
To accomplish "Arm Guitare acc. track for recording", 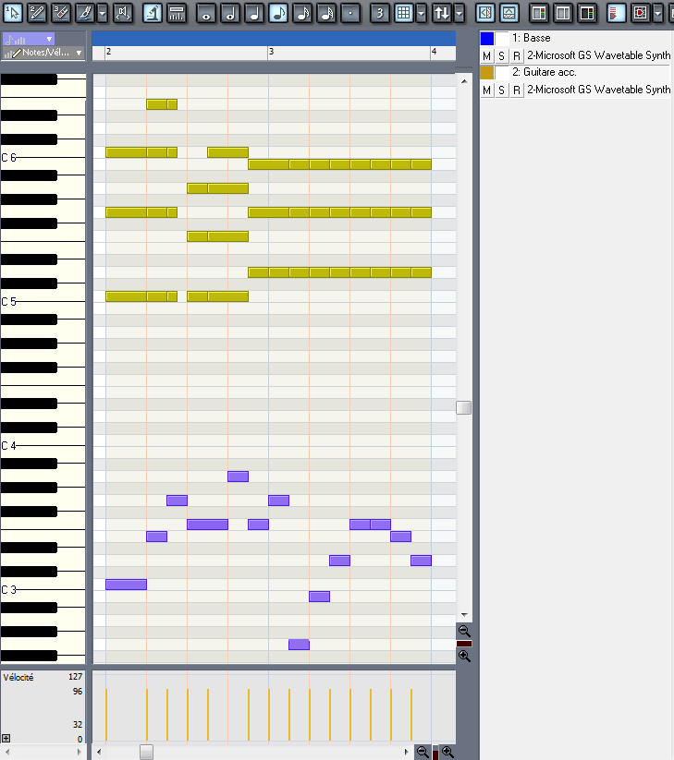I will [x=517, y=90].
